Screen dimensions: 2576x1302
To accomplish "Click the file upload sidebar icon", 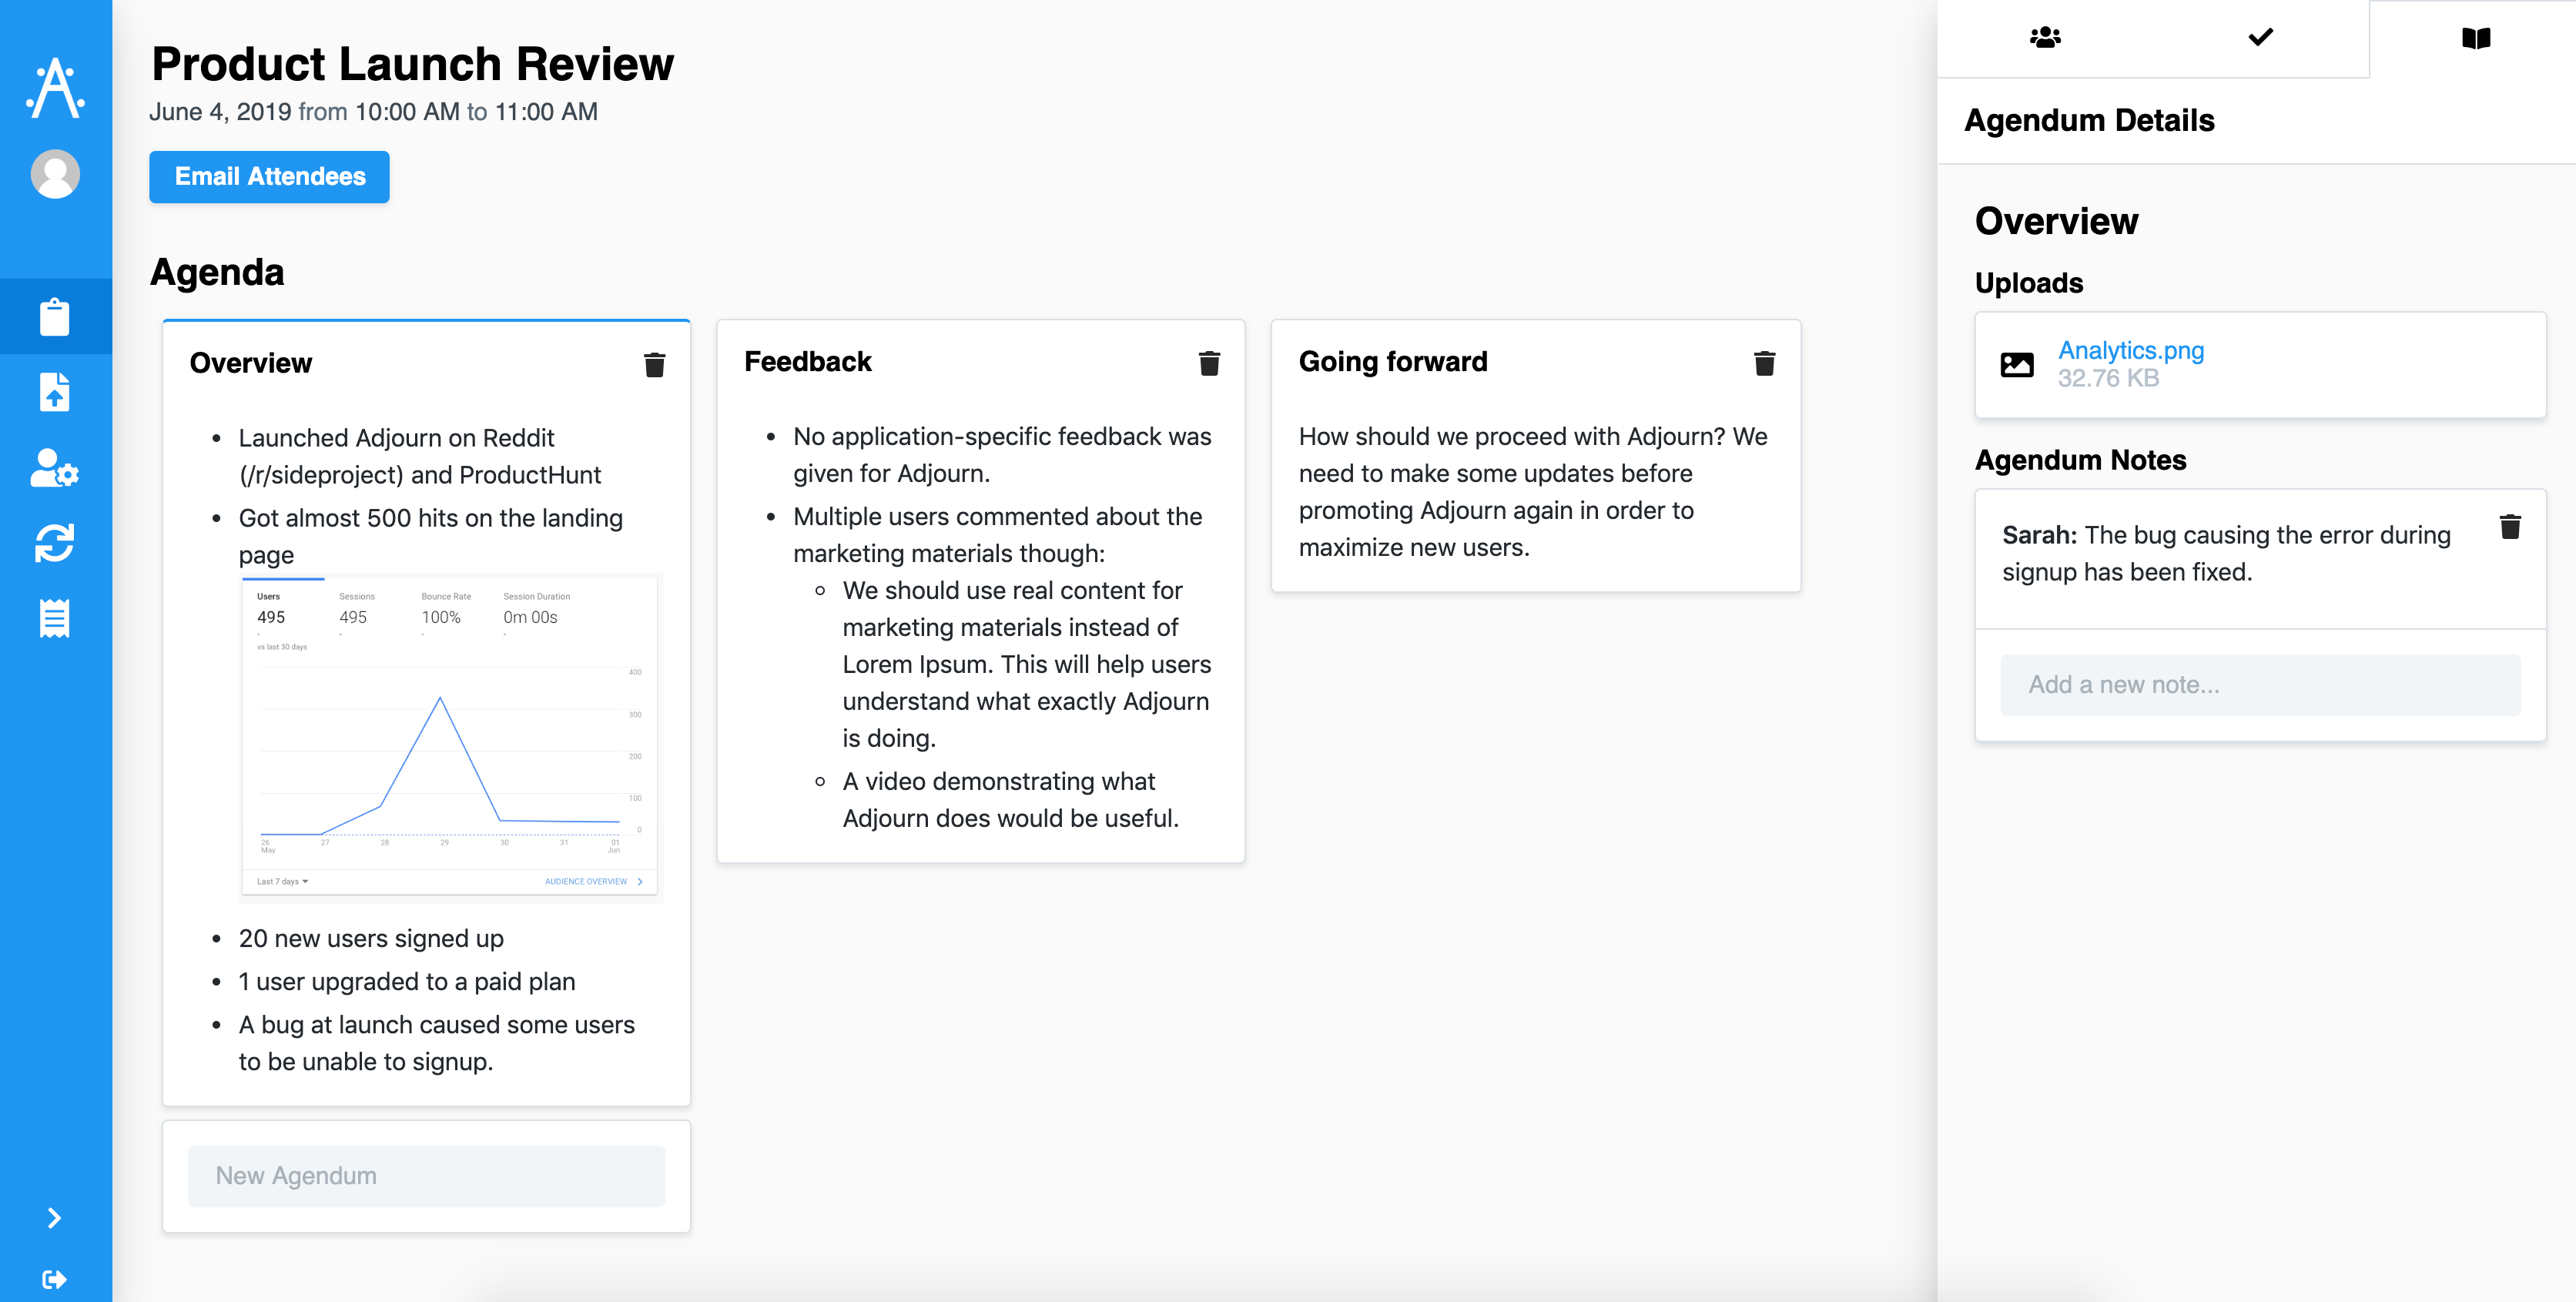I will (55, 392).
